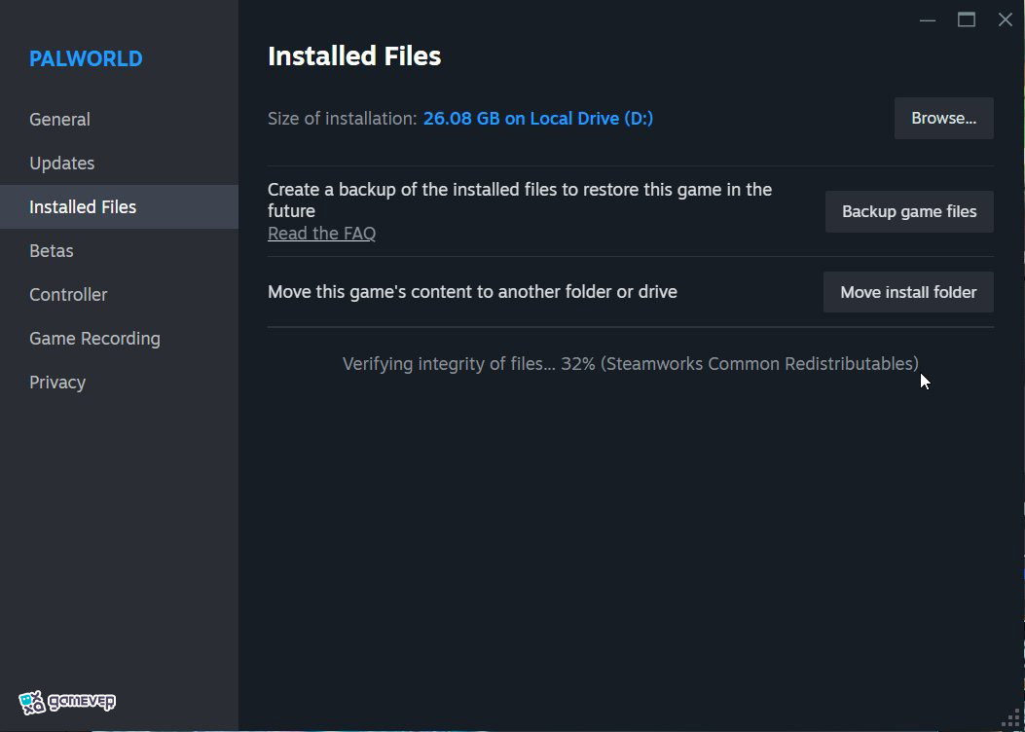Screen dimensions: 1025x732
Task: Click the Browse... button
Action: (943, 119)
